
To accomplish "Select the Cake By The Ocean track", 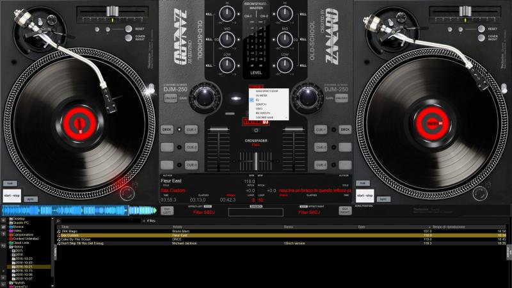I will click(282, 239).
